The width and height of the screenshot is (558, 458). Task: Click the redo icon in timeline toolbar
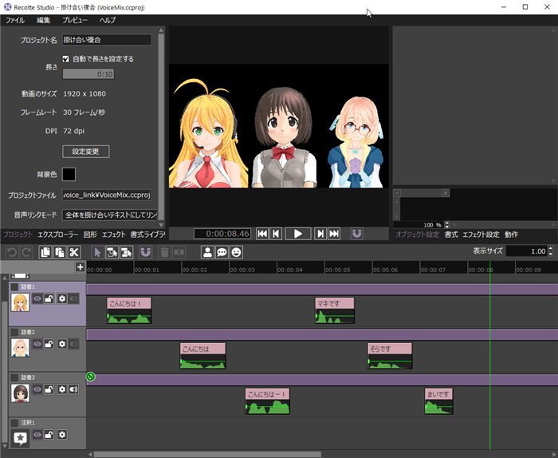pyautogui.click(x=26, y=252)
